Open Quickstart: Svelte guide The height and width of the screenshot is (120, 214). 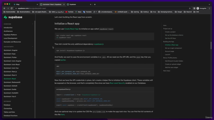tap(10, 89)
